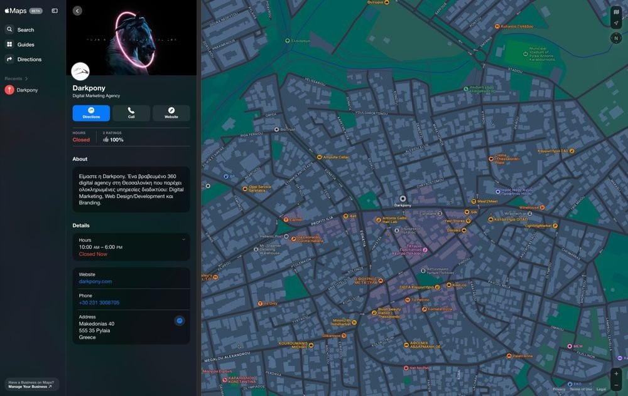Select the Carmel restaurant marker
This screenshot has height=396, width=628.
(286, 220)
